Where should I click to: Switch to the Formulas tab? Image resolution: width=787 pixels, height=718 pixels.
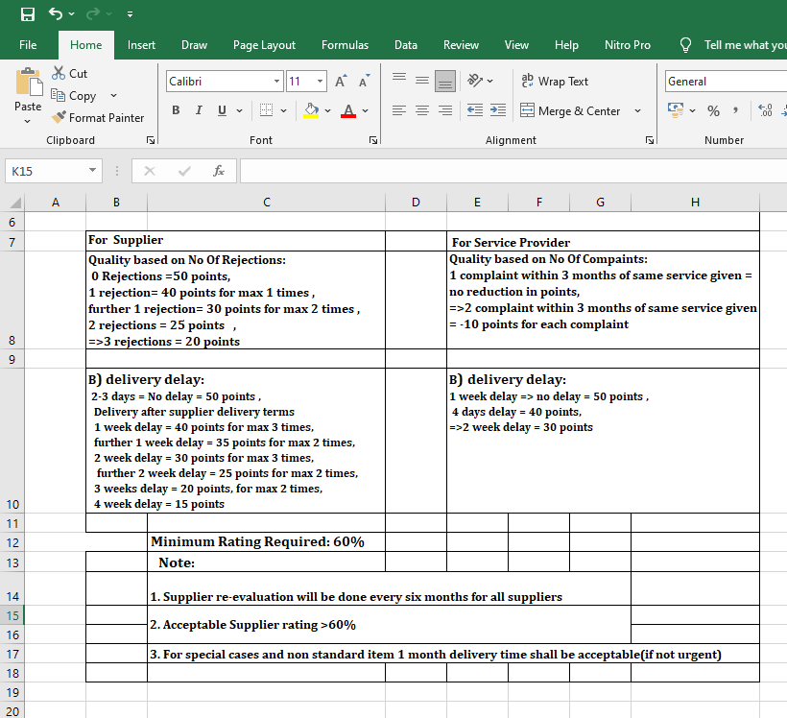[345, 45]
